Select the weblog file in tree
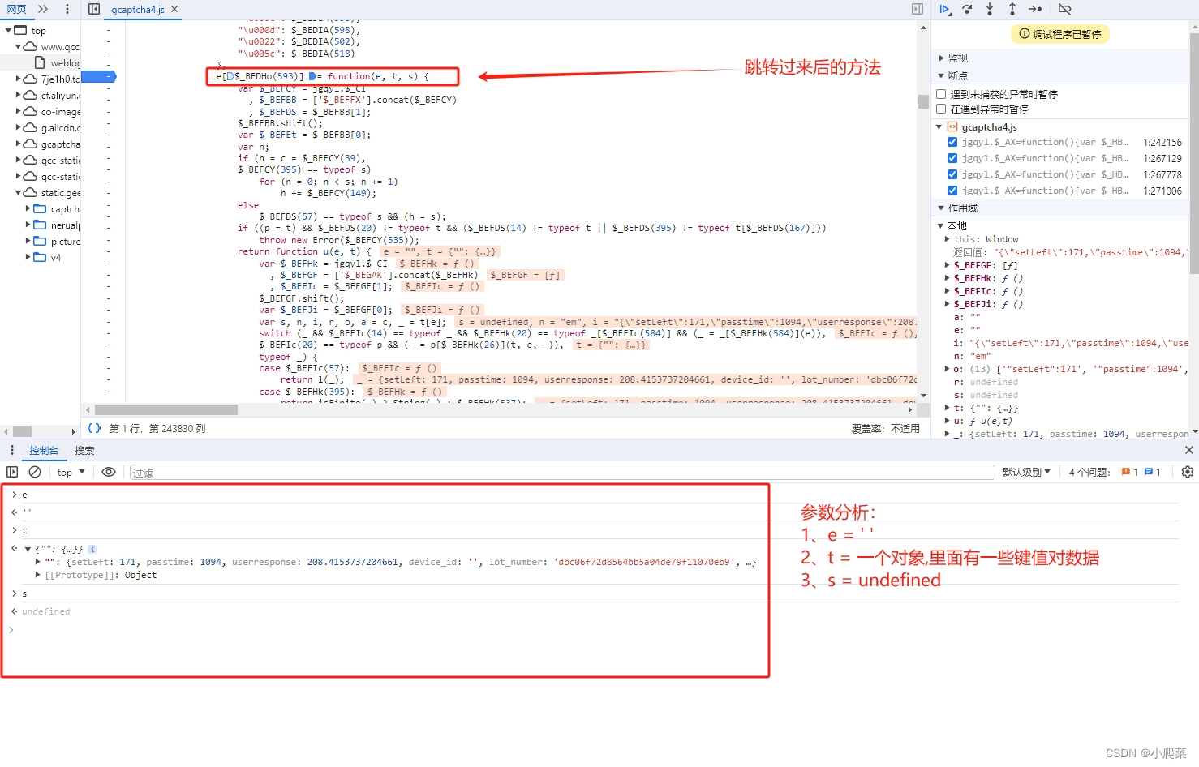This screenshot has width=1199, height=767. tap(57, 63)
